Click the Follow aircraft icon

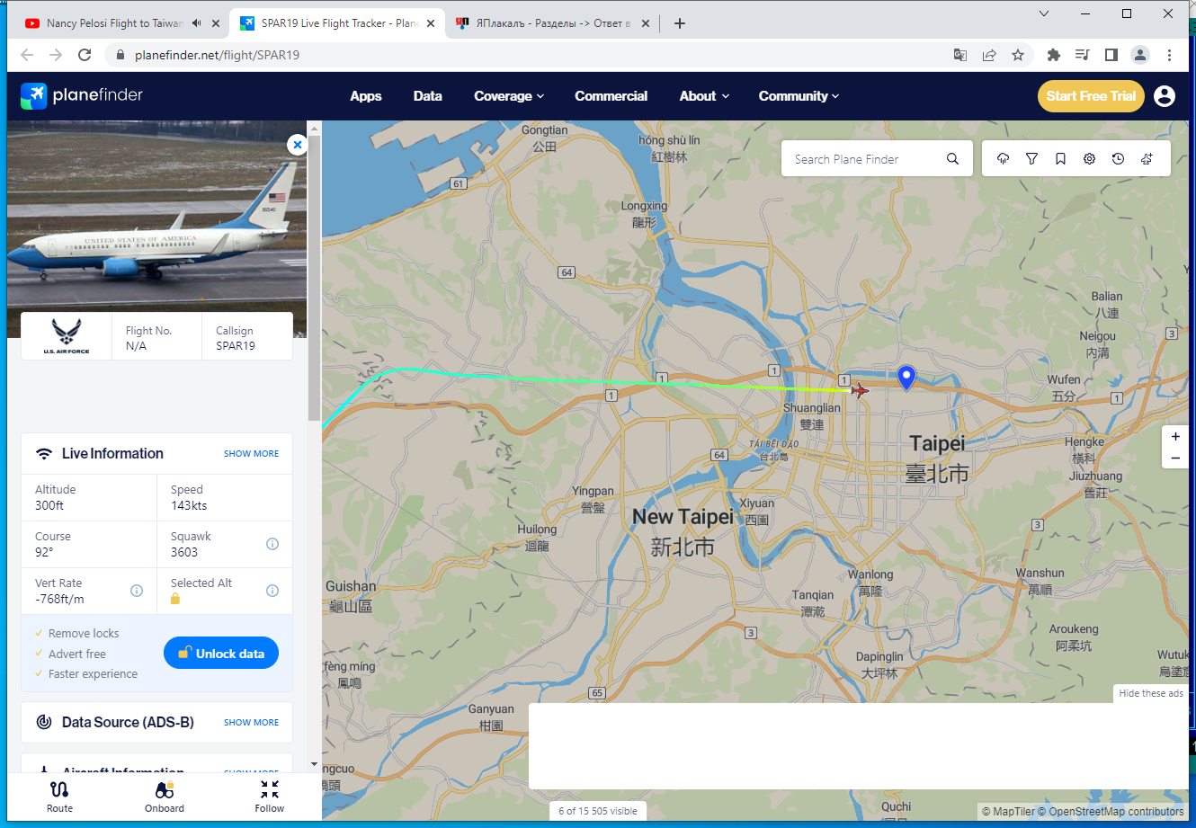tap(269, 796)
